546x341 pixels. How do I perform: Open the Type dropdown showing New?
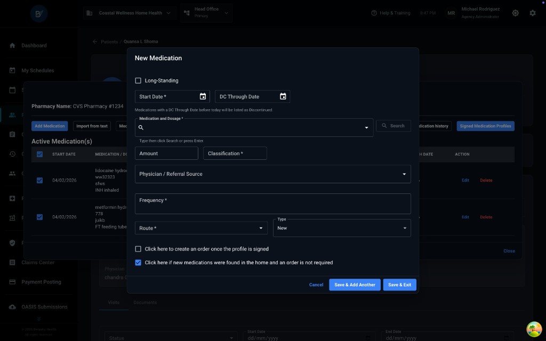click(342, 228)
